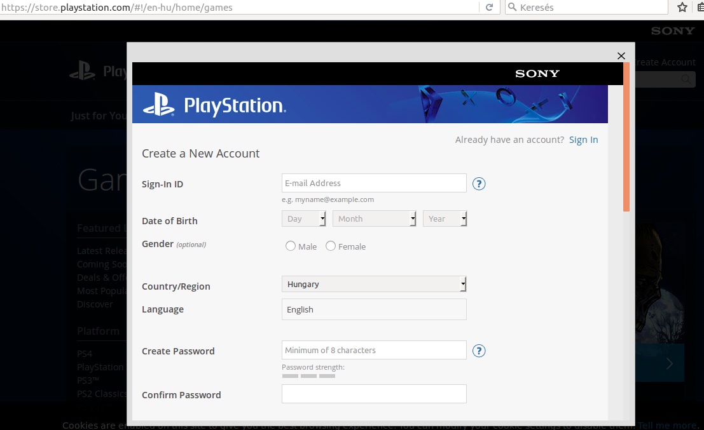Select PS3 in the Platform list
704x430 pixels.
point(88,380)
